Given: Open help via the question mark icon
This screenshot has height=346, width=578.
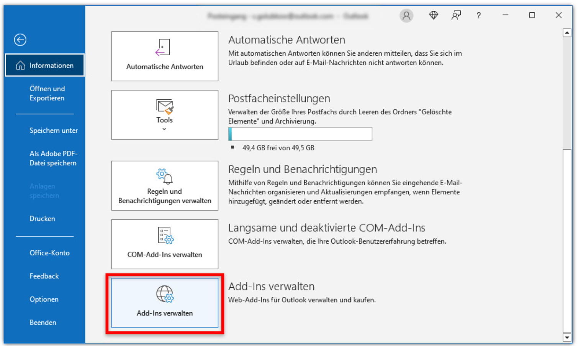Looking at the screenshot, I should pyautogui.click(x=478, y=16).
